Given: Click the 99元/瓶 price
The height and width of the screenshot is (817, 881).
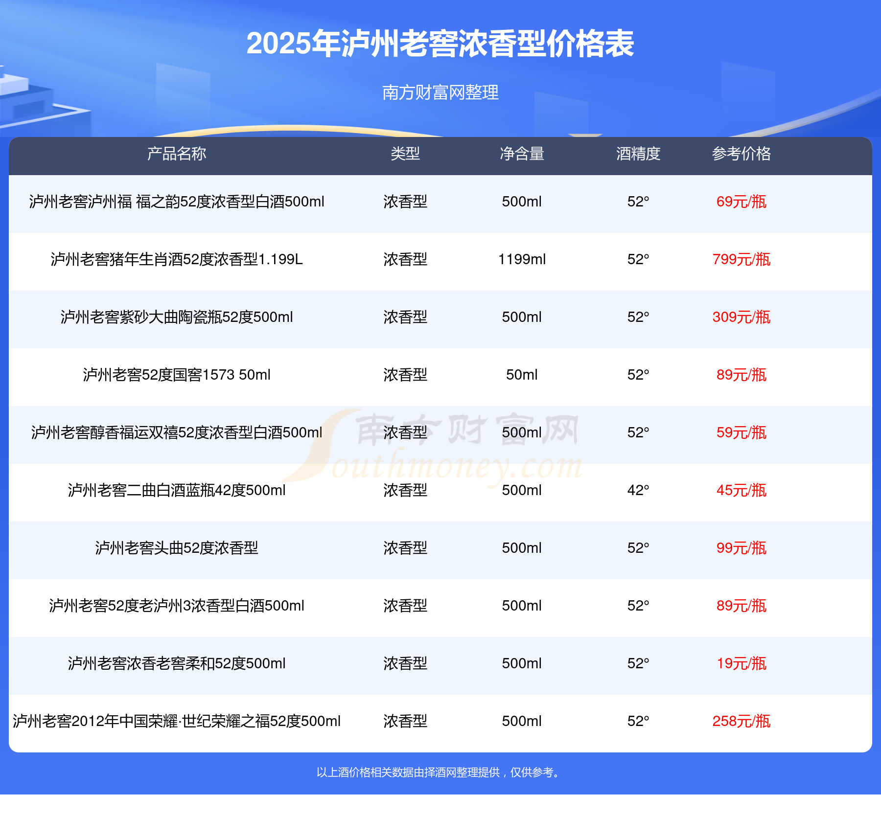Looking at the screenshot, I should point(742,548).
